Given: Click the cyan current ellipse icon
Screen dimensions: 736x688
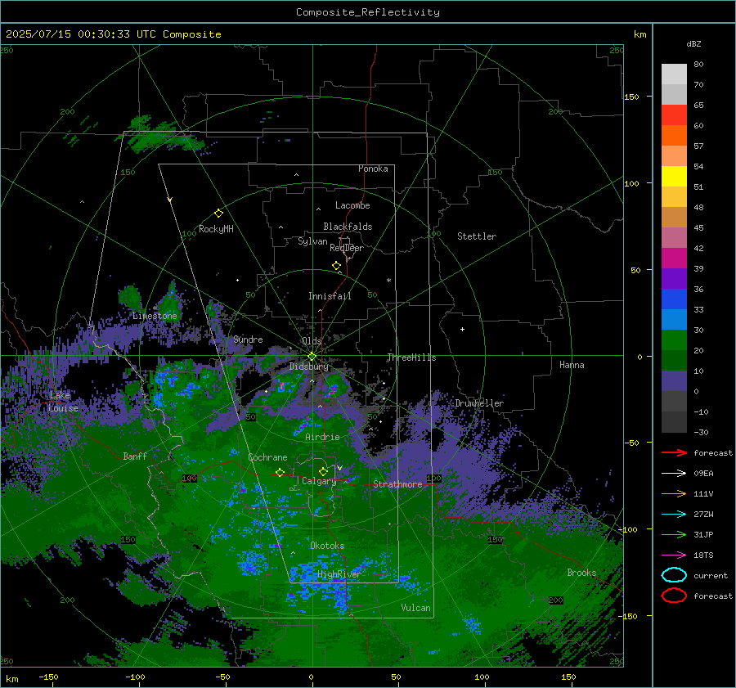Looking at the screenshot, I should 674,575.
